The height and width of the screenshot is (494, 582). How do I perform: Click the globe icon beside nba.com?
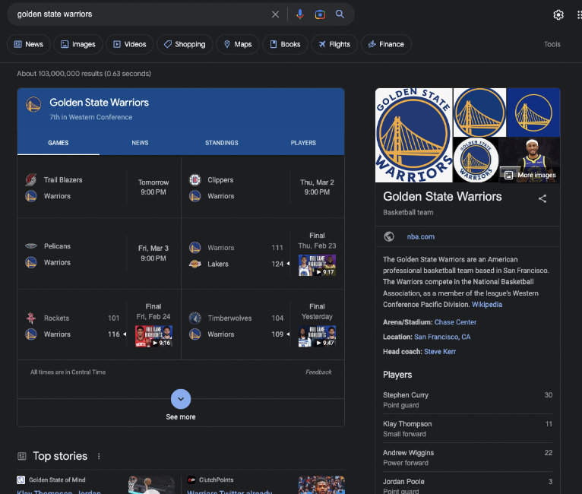pos(389,236)
